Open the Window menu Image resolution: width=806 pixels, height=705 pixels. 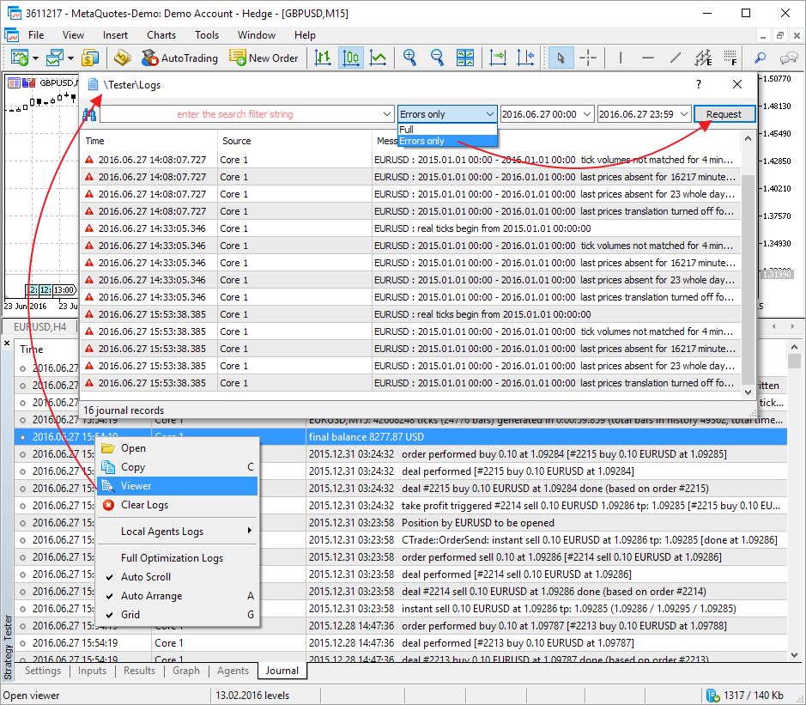click(257, 35)
